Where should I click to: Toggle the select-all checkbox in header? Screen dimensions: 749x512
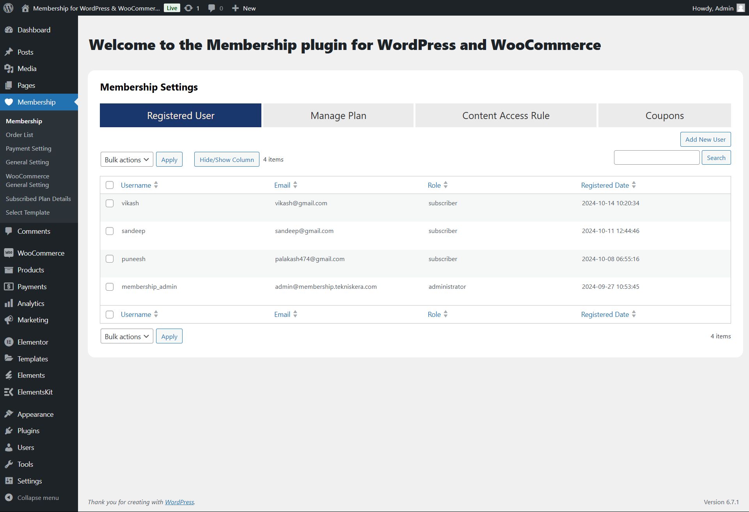coord(110,185)
